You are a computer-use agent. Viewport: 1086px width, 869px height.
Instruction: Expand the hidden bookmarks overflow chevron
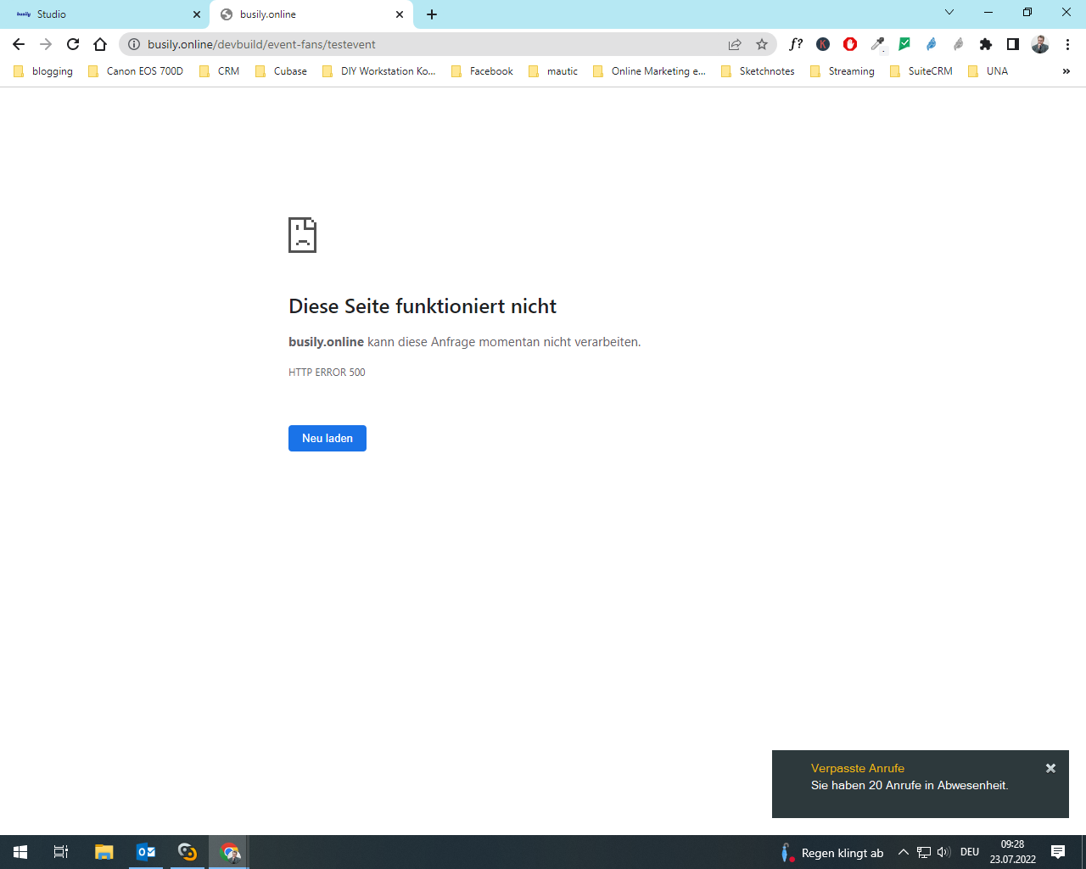click(x=1066, y=71)
